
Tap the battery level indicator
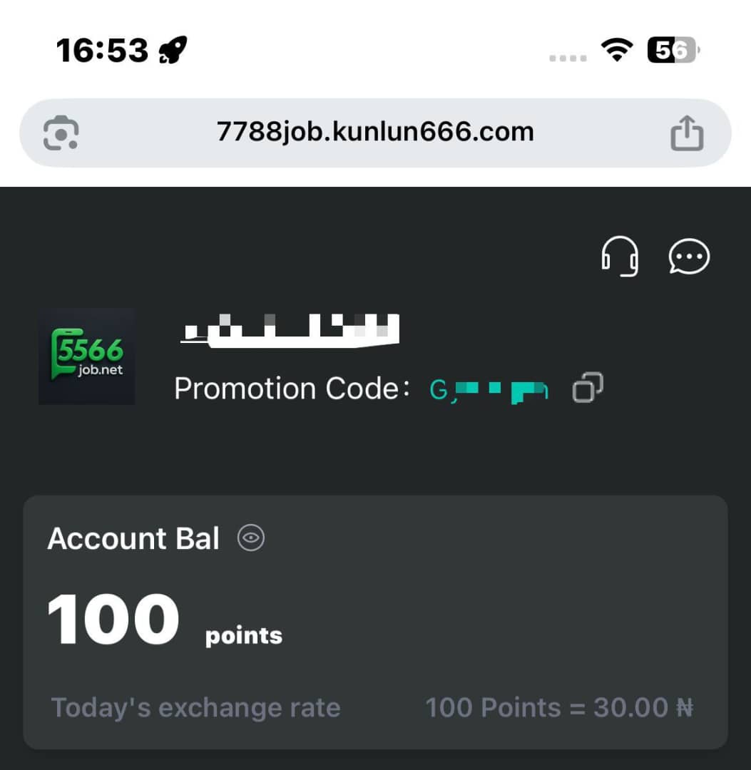point(673,50)
